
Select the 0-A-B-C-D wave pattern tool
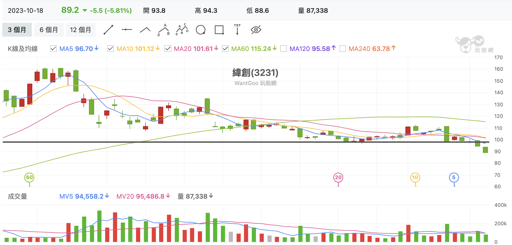(182, 30)
